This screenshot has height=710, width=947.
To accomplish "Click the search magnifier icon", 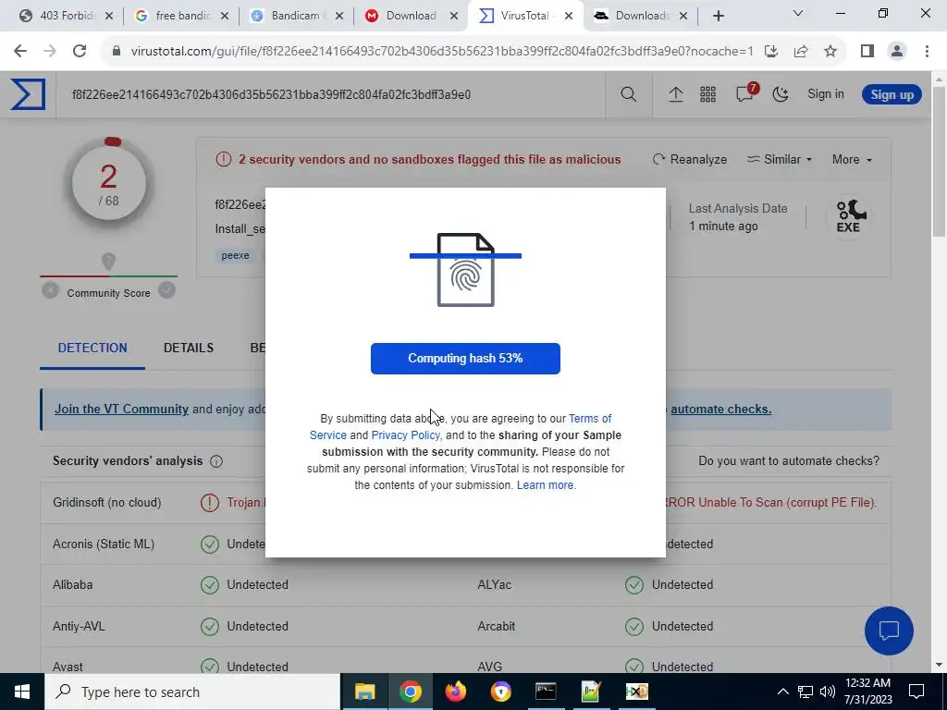I will pos(628,94).
